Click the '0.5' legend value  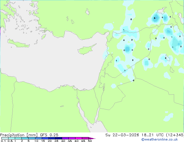click(10, 141)
